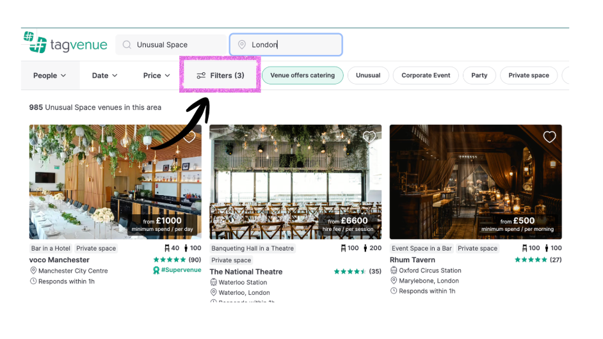603x339 pixels.
Task: Toggle the Venue offers catering filter chip
Action: tap(303, 75)
